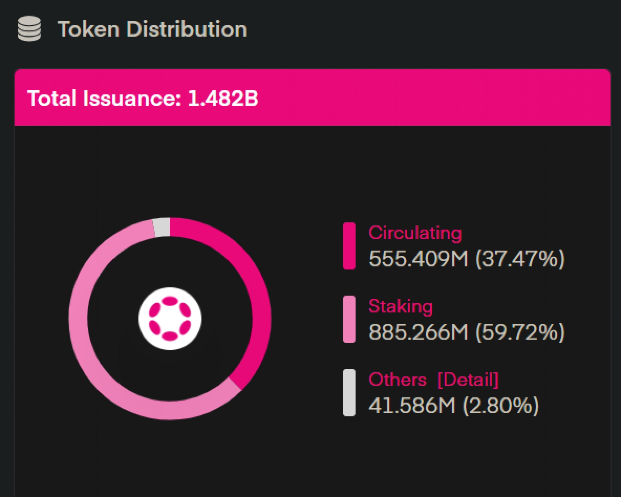Click the Total Issuance text label
This screenshot has height=497, width=621.
point(104,98)
